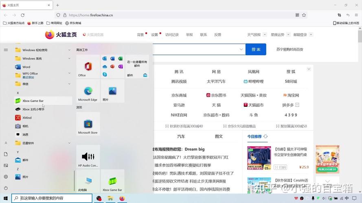Open the Start menu documents shortcut
Viewport: 362px width, 203px height.
pos(6,154)
